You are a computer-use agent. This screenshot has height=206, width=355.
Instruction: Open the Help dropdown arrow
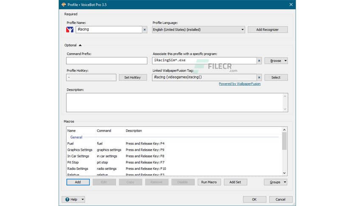[83, 200]
